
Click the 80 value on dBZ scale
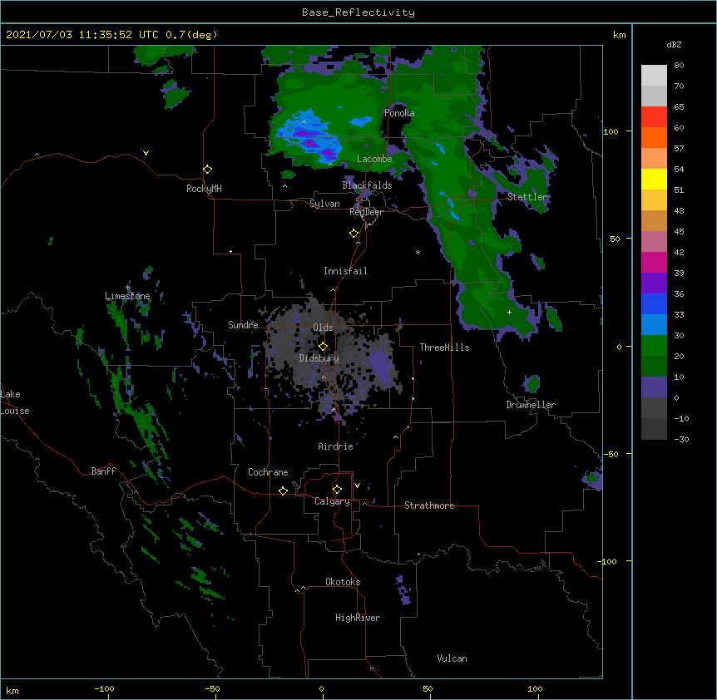679,66
